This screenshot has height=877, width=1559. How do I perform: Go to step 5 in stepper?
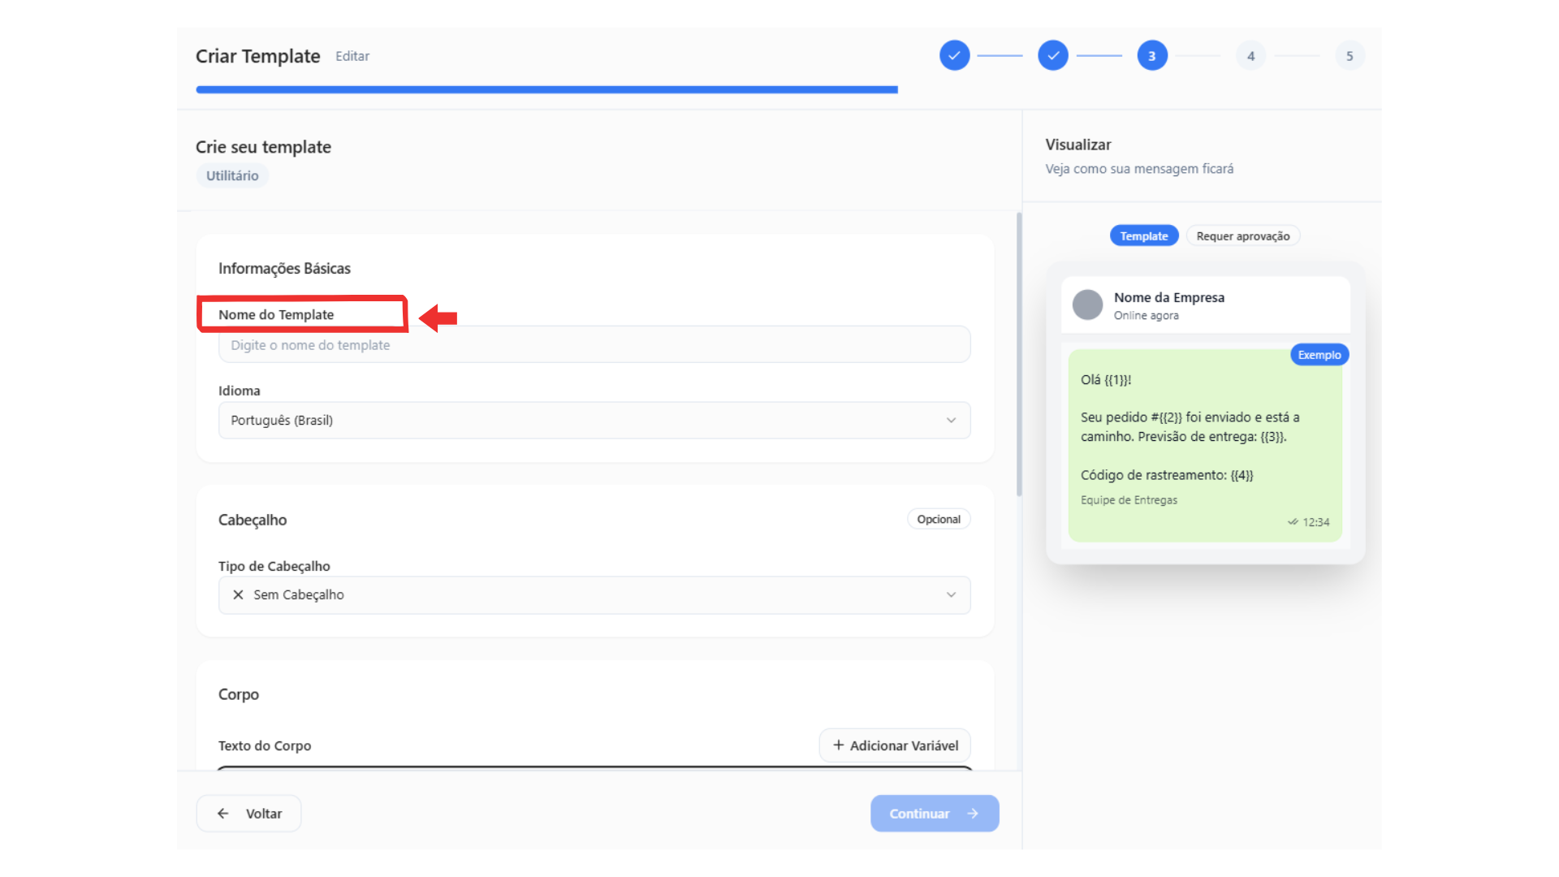pyautogui.click(x=1350, y=56)
